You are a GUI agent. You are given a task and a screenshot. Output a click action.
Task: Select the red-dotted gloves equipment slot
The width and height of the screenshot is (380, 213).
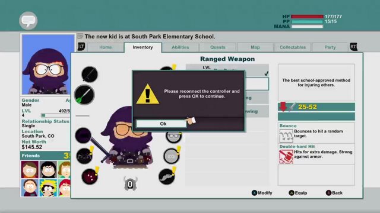tap(90, 176)
